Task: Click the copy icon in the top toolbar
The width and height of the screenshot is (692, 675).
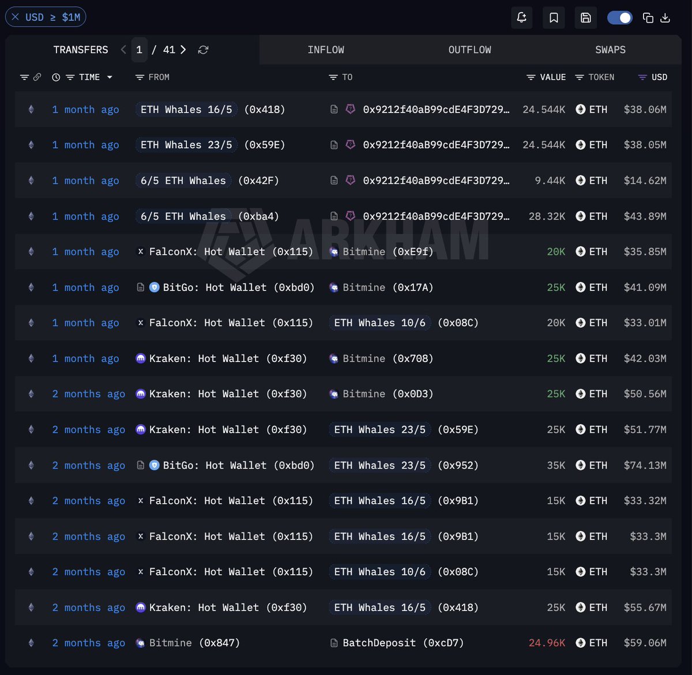Action: (648, 18)
